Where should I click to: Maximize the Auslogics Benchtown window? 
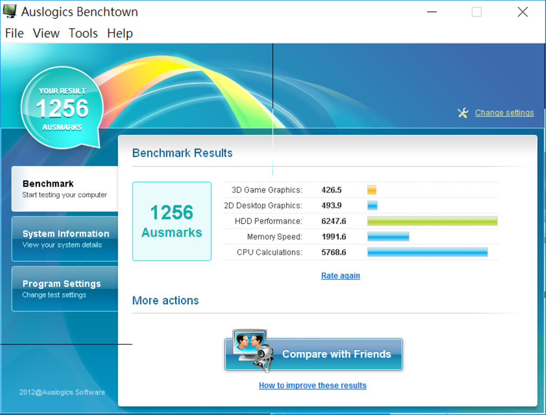(x=477, y=12)
